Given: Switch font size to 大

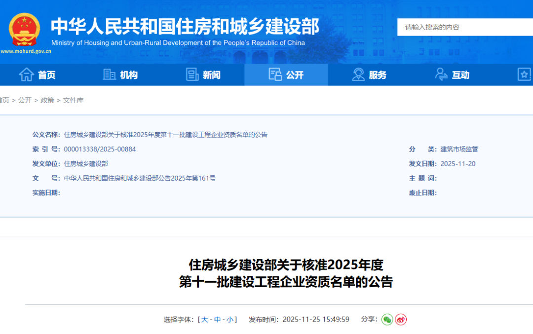Looking at the screenshot, I should (x=204, y=319).
